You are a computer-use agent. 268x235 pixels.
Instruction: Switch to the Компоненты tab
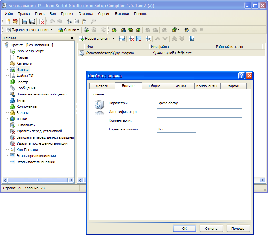point(207,86)
